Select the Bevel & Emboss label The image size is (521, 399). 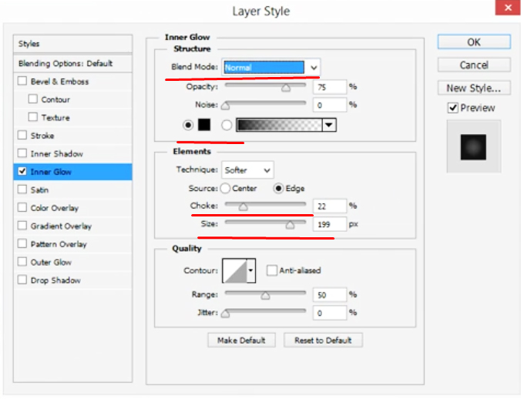point(59,82)
